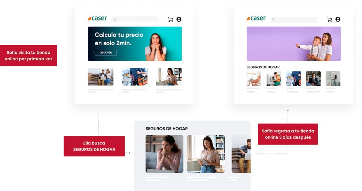Click the DISCOVER button on the banner

coord(105,53)
